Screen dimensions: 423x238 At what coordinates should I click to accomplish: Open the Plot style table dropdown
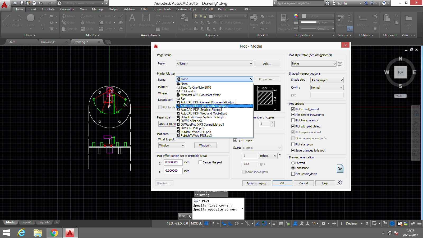(314, 64)
